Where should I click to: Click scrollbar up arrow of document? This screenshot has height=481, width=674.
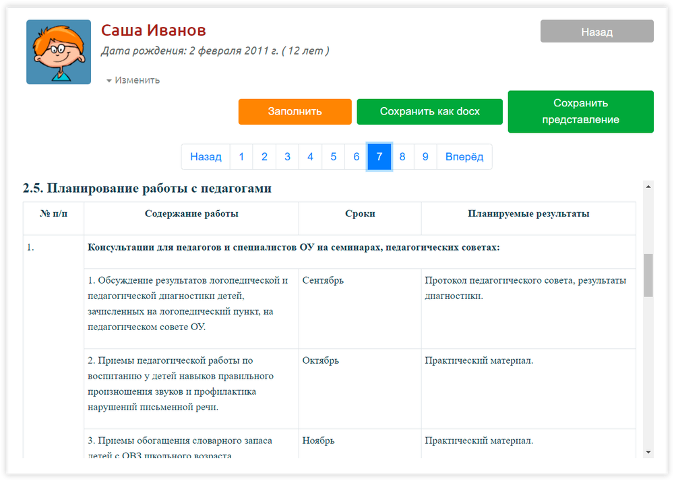point(648,186)
